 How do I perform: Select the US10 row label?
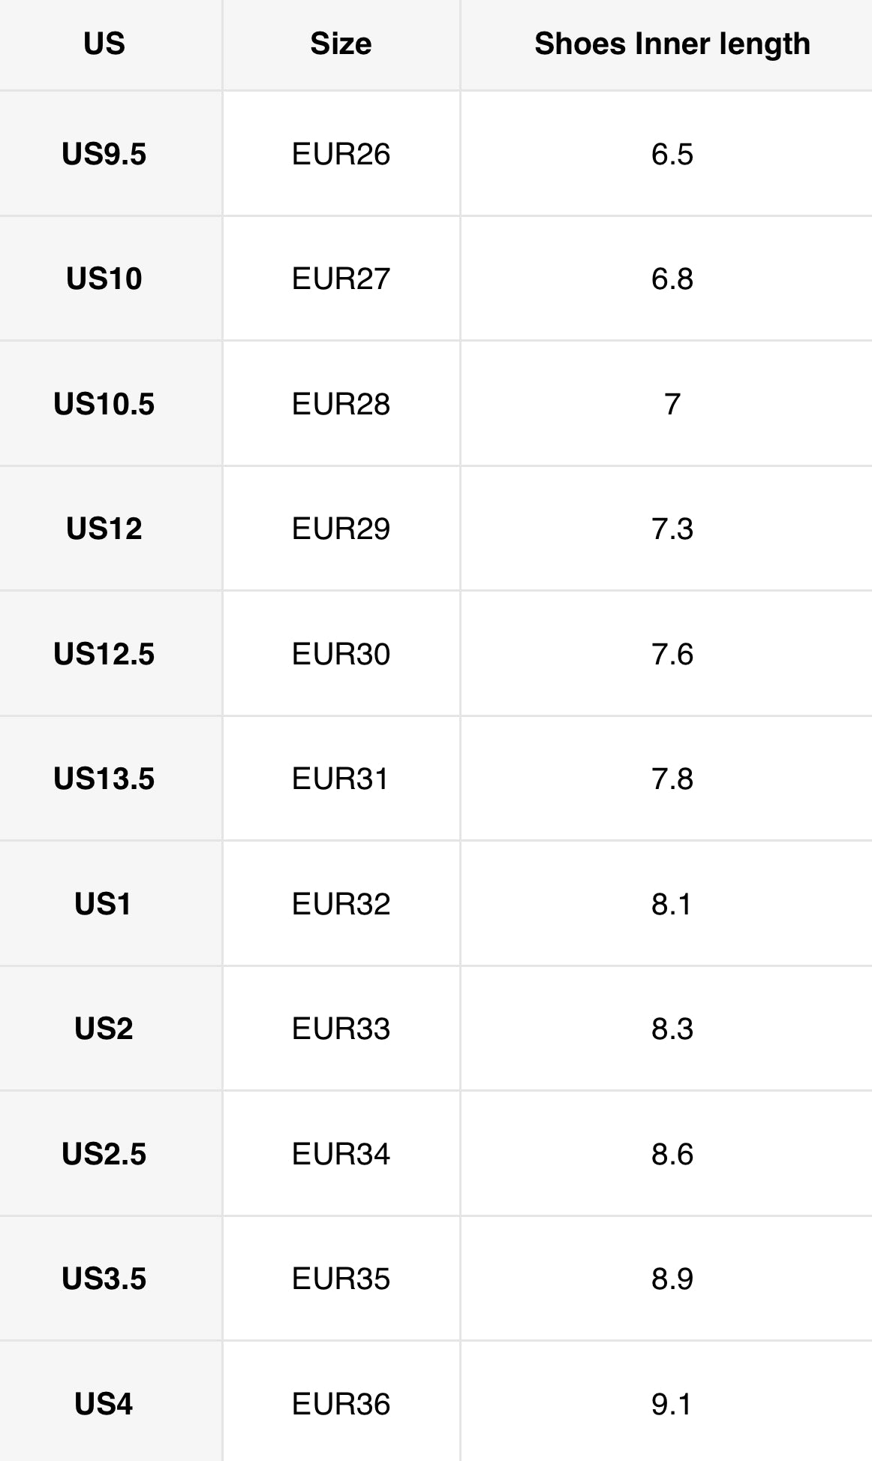pyautogui.click(x=104, y=279)
